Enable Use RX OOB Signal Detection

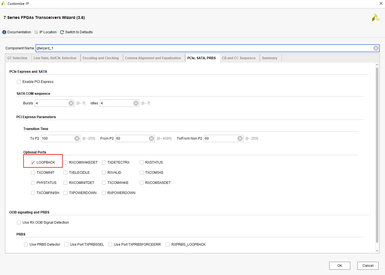point(19,223)
